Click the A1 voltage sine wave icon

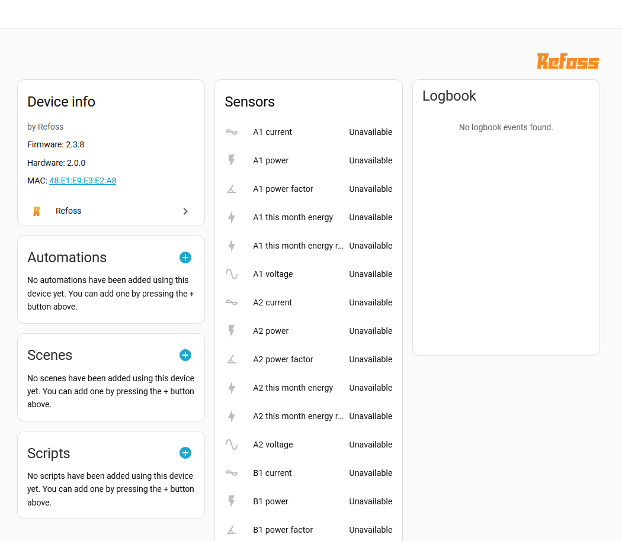(232, 274)
